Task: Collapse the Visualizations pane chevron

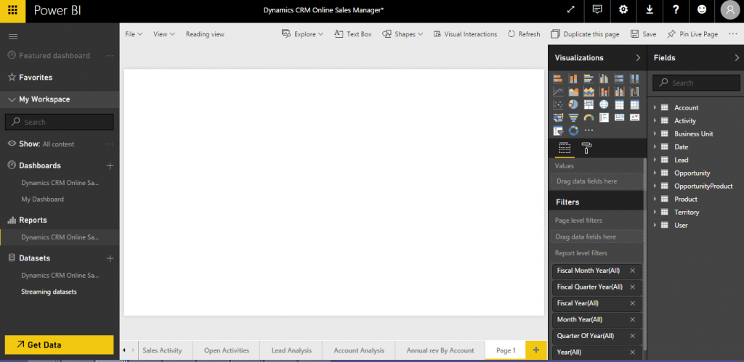Action: point(638,58)
